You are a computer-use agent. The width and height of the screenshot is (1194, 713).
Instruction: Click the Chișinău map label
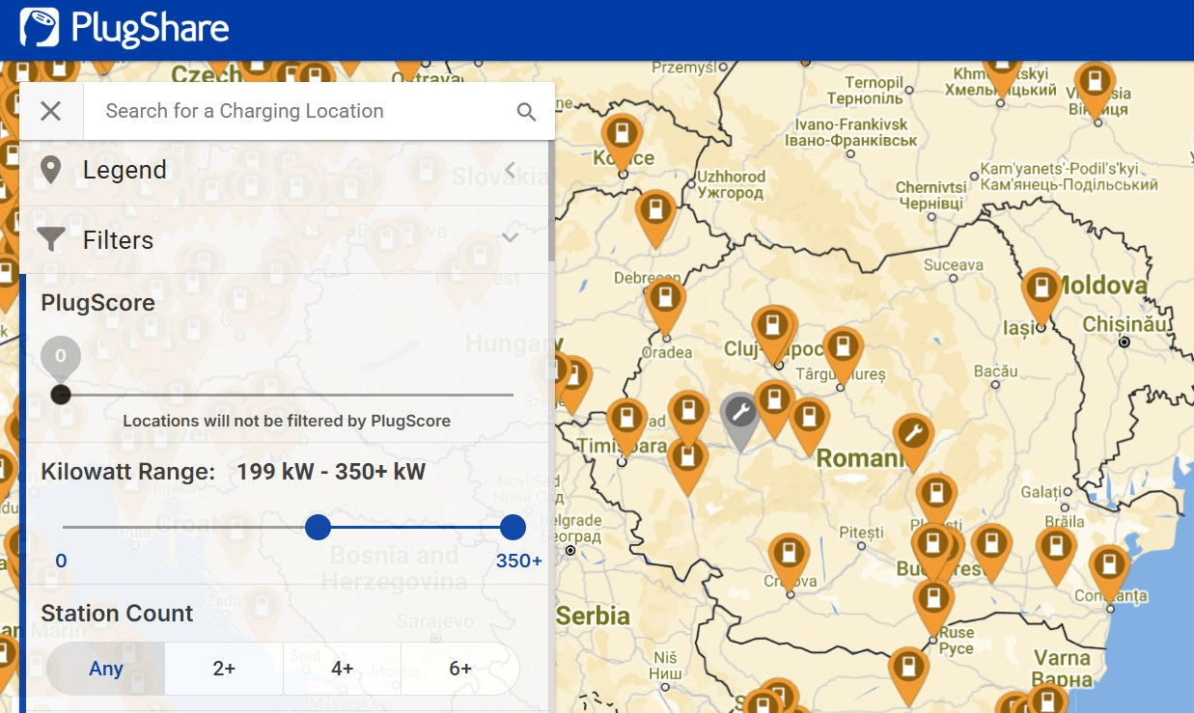tap(1125, 324)
